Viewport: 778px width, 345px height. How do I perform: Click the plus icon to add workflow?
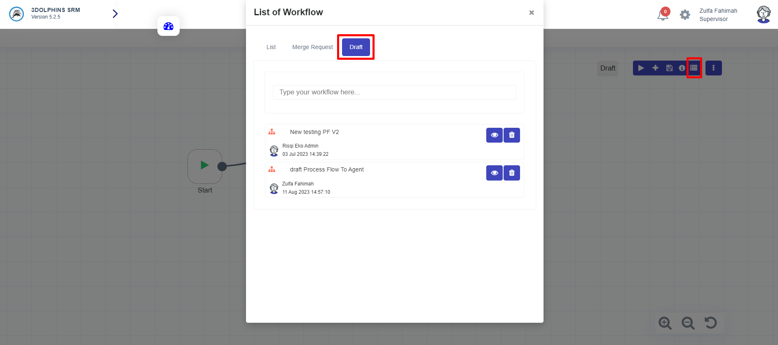[x=655, y=68]
